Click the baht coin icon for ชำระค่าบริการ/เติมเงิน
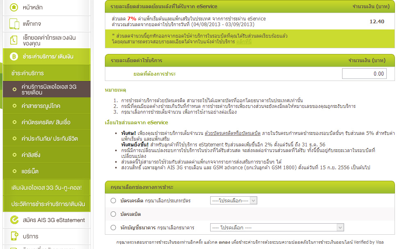Viewport: 406px width, 249px height. click(x=14, y=56)
